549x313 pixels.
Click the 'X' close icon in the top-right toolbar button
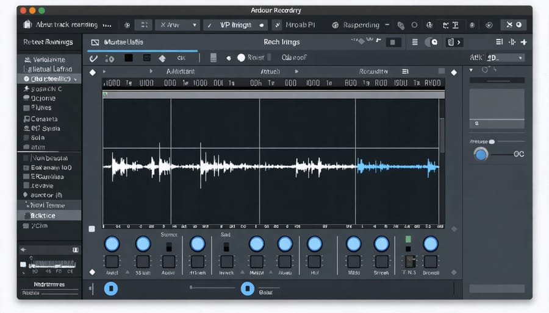(x=509, y=24)
